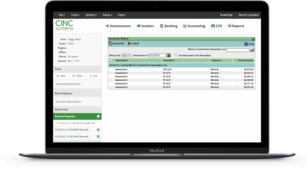The width and height of the screenshot is (307, 169).
Task: Go to the Banking section
Action: (x=169, y=26)
